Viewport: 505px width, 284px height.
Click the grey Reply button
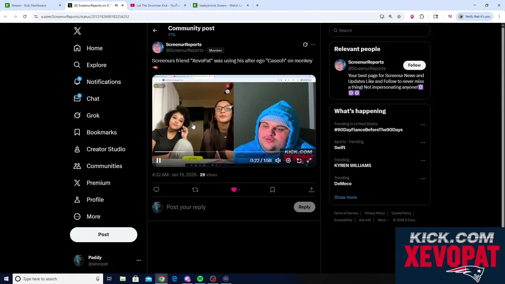coord(304,207)
